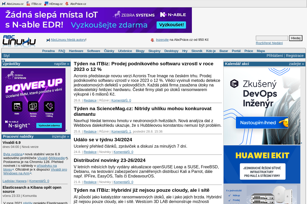307x204 pixels.
Task: Open Rozšířené hledání link
Action: 269,43
